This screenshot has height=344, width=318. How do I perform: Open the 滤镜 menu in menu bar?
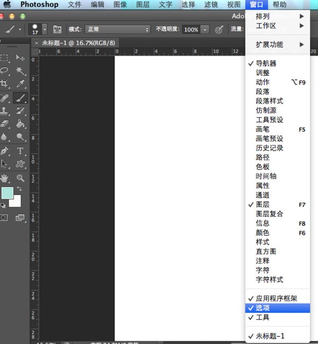click(210, 5)
